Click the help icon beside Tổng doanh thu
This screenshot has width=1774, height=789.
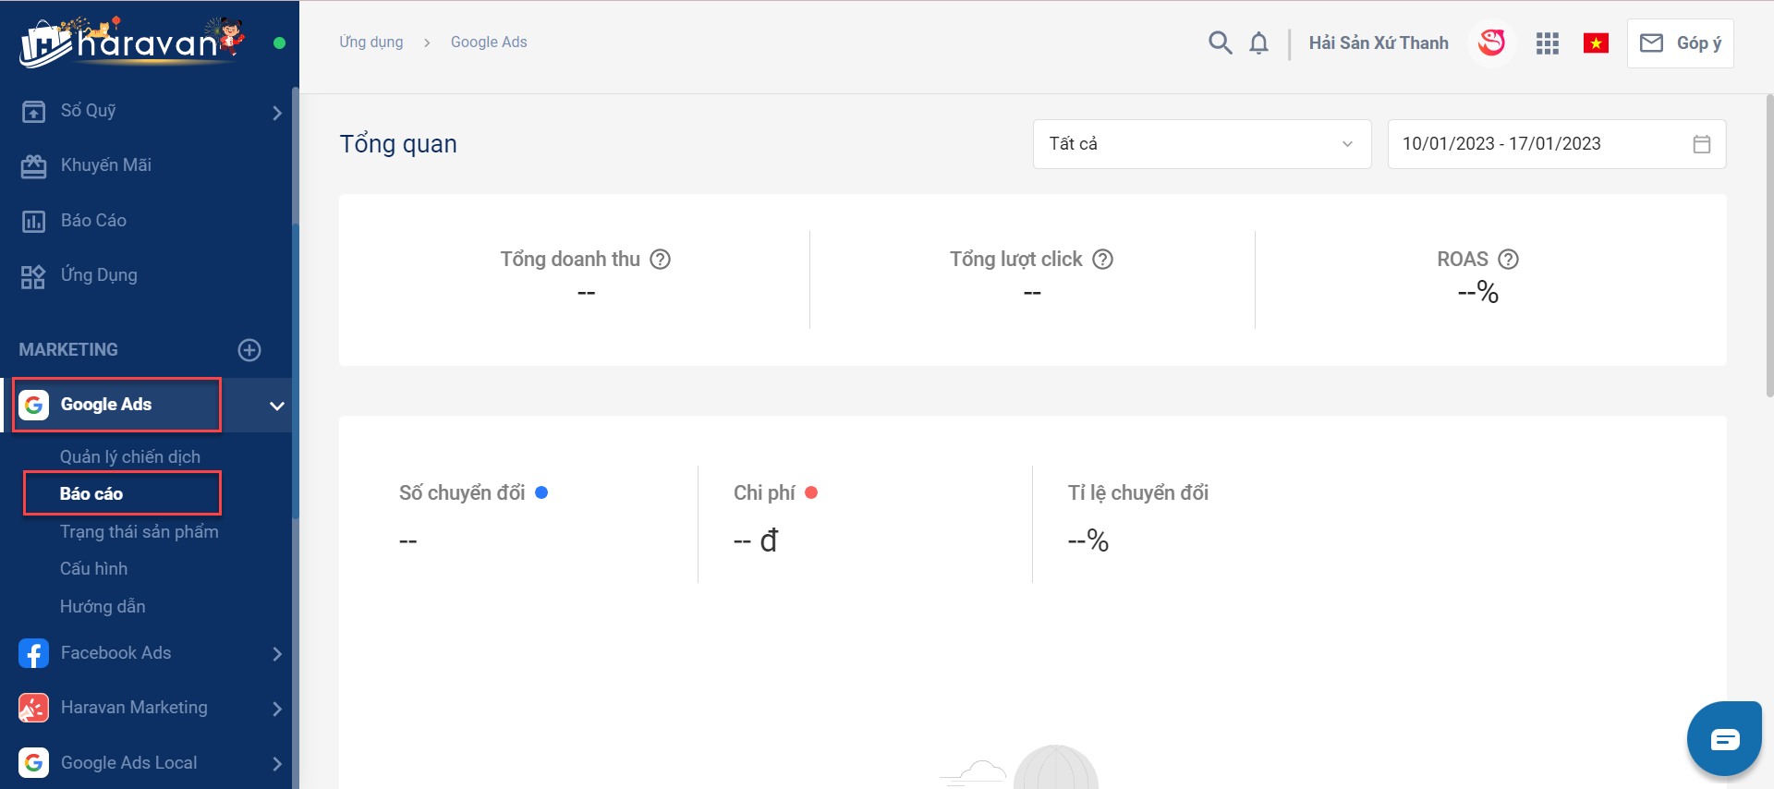tap(660, 260)
